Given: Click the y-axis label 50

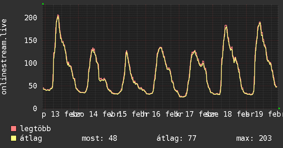Looking at the screenshot, I should coord(33,86).
